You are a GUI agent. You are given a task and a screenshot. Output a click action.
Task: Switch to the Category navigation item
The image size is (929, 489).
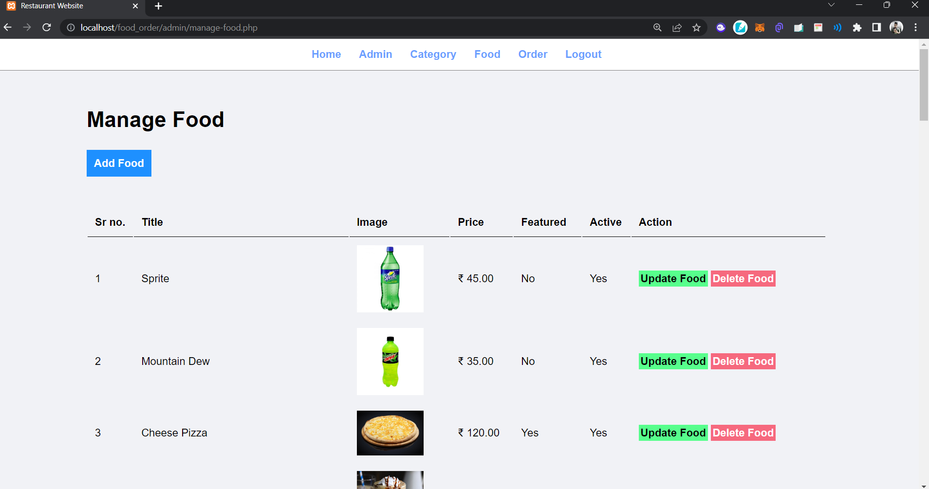(x=433, y=54)
